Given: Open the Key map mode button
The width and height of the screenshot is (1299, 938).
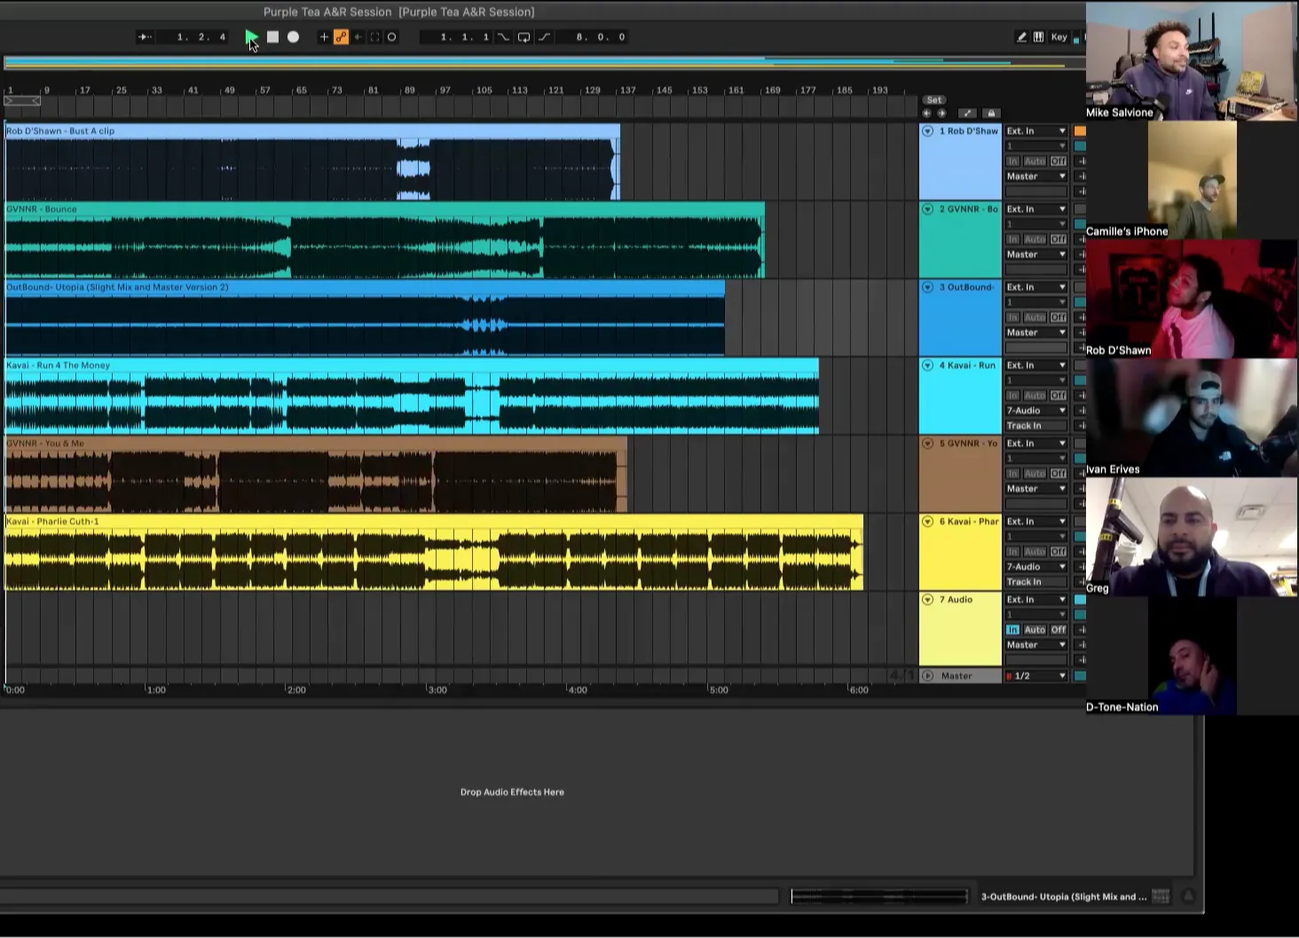Looking at the screenshot, I should (x=1059, y=37).
